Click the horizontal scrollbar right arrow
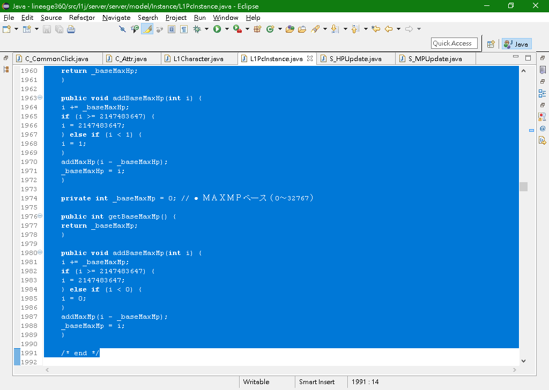The width and height of the screenshot is (549, 390). click(514, 370)
